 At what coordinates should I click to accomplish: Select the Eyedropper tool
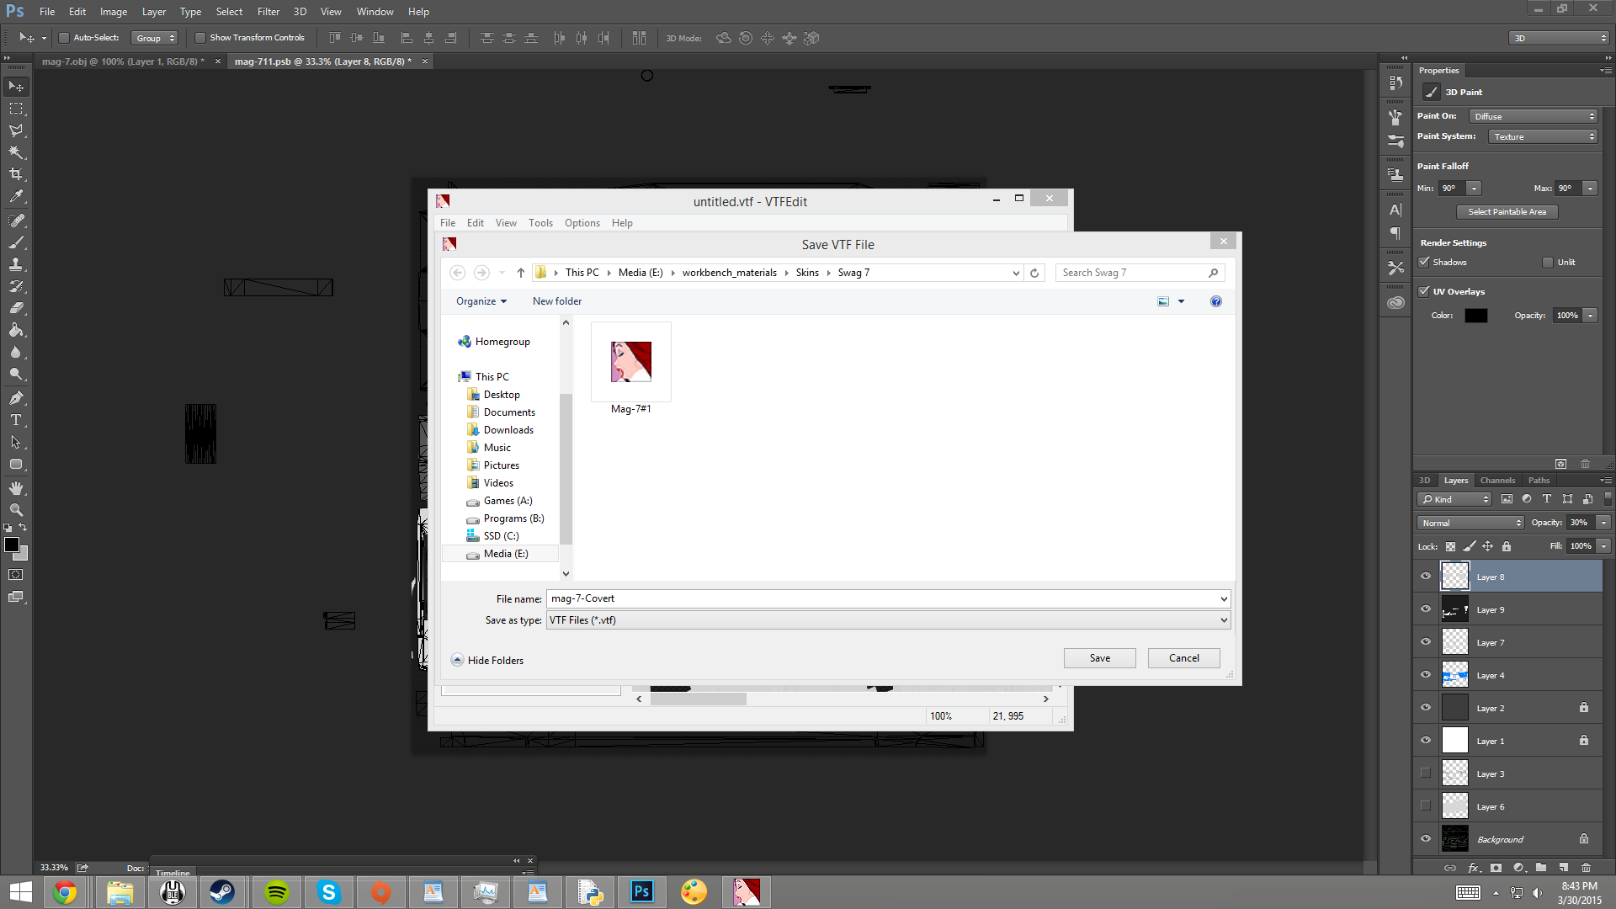coord(16,196)
